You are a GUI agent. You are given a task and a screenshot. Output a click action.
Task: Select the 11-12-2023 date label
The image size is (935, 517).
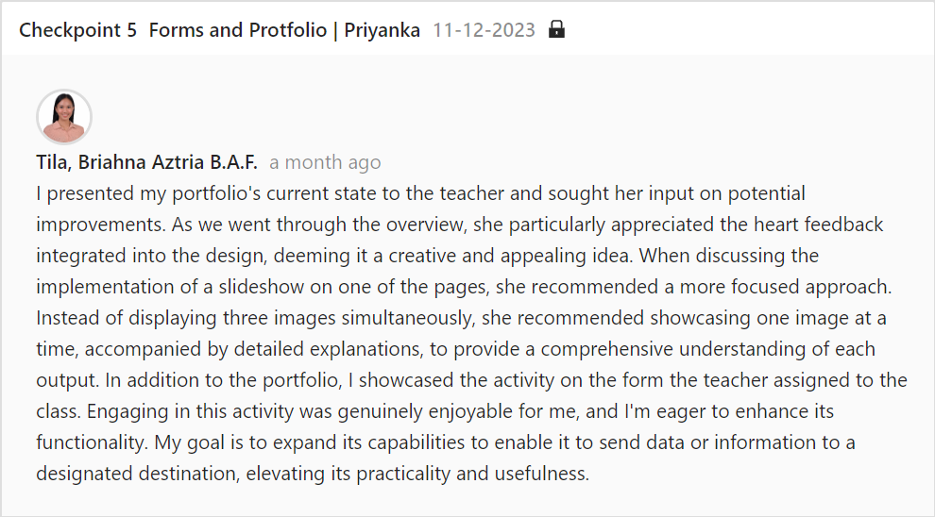coord(484,30)
